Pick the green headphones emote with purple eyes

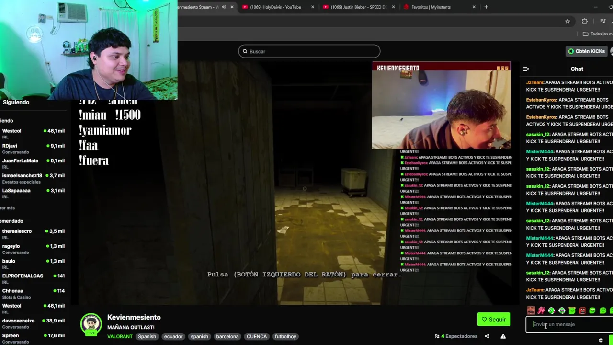click(562, 310)
